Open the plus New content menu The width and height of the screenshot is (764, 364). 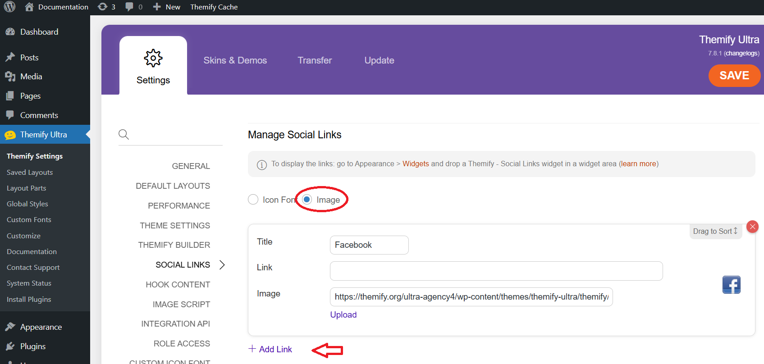[166, 7]
